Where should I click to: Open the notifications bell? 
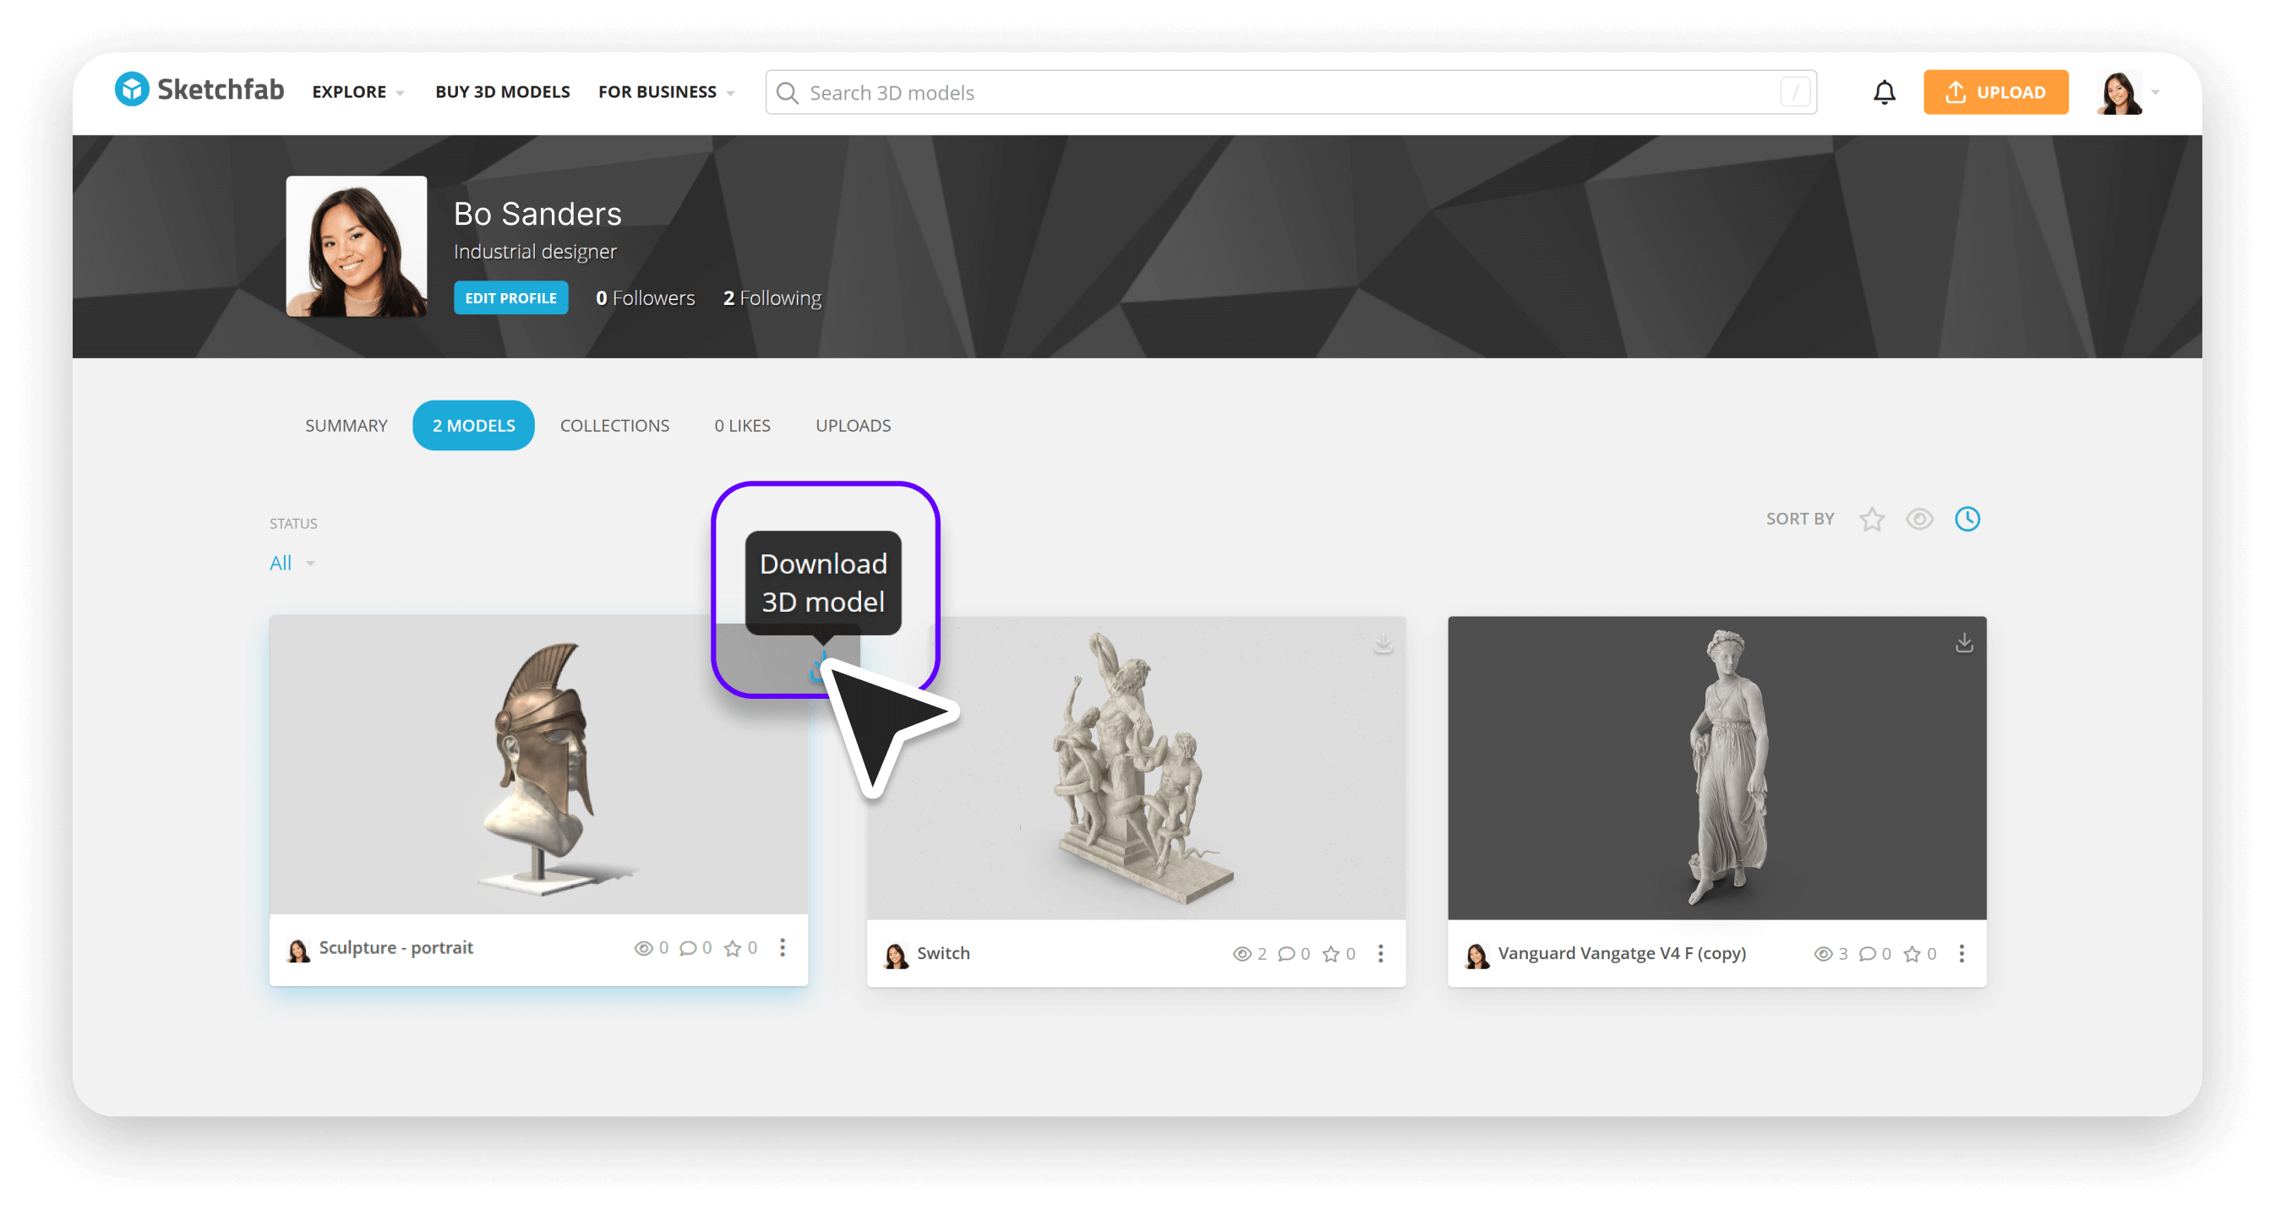point(1884,92)
